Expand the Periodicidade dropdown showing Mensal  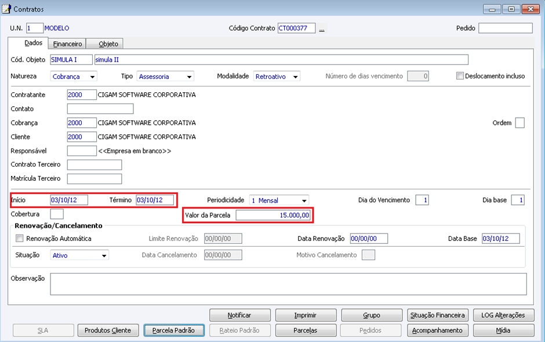(x=279, y=200)
